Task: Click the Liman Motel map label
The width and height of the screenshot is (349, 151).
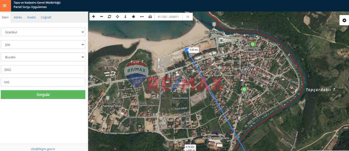Action: click(x=214, y=32)
